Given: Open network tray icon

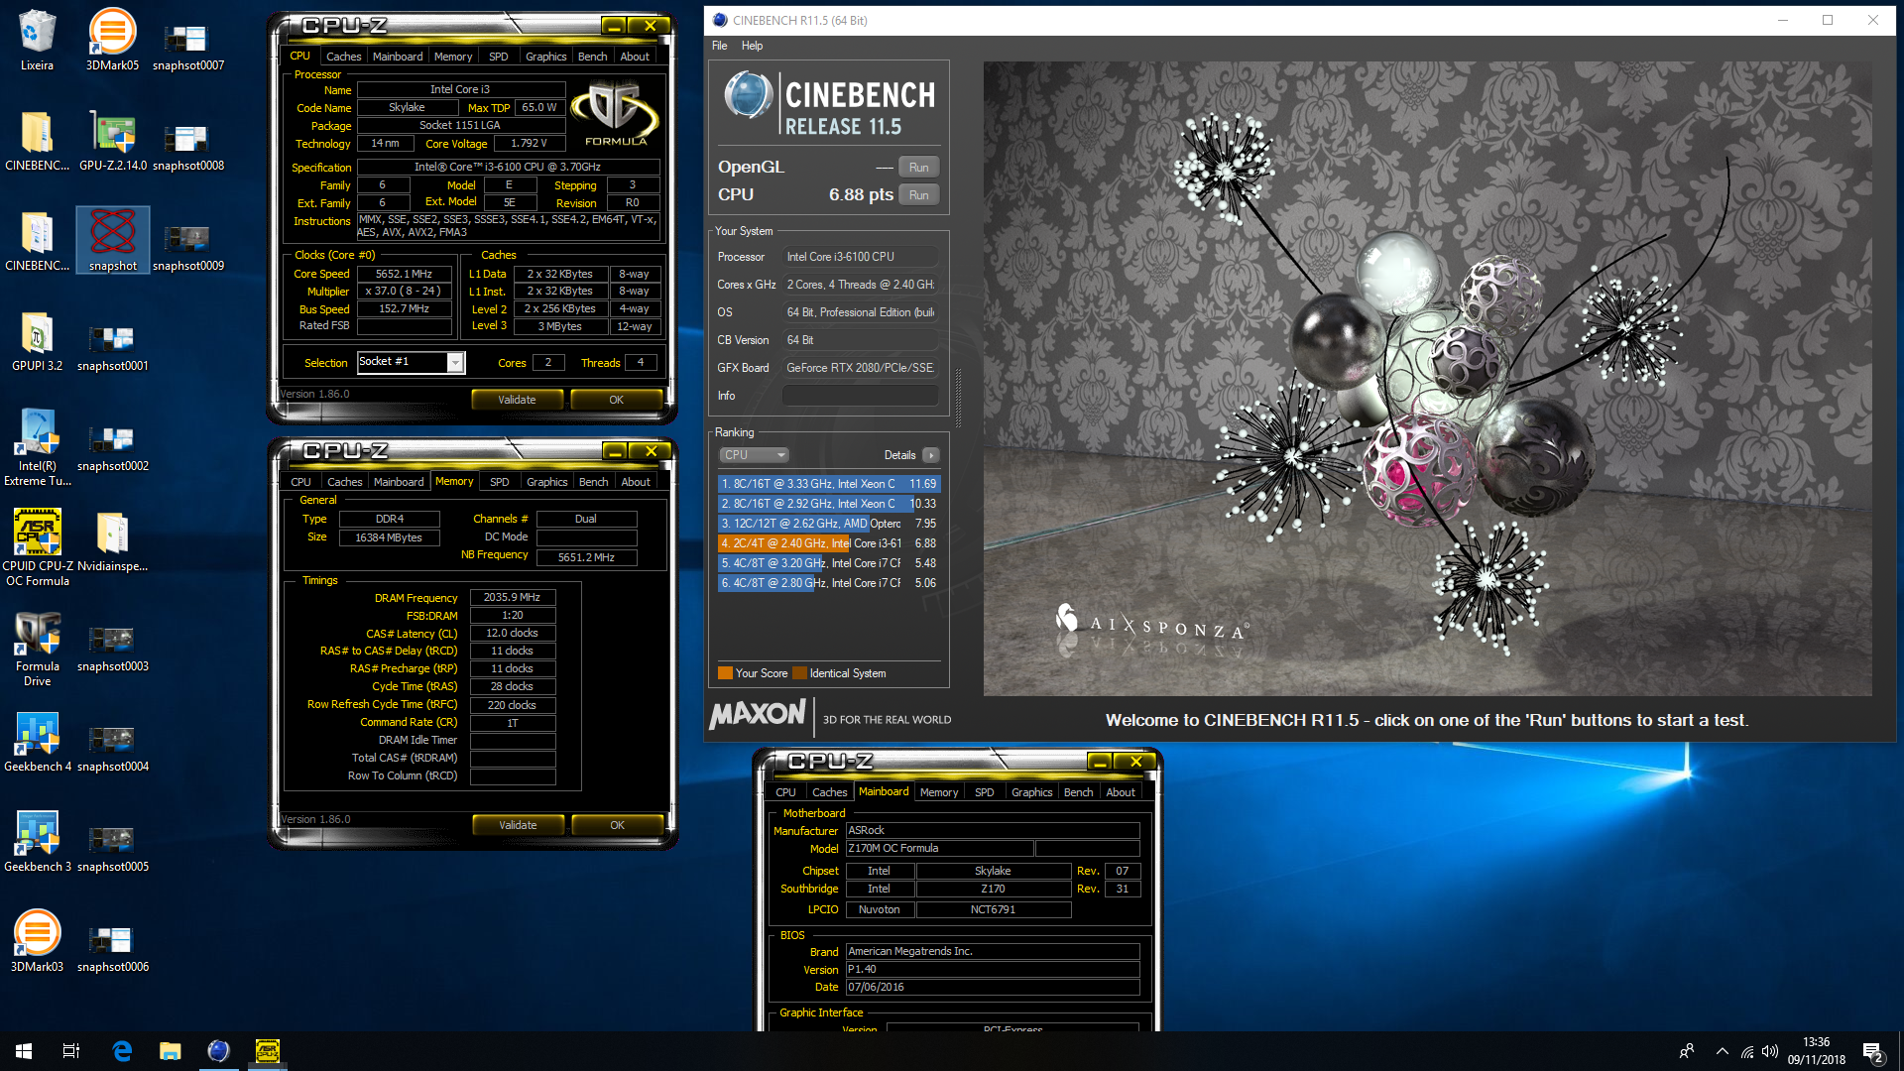Looking at the screenshot, I should [x=1746, y=1052].
